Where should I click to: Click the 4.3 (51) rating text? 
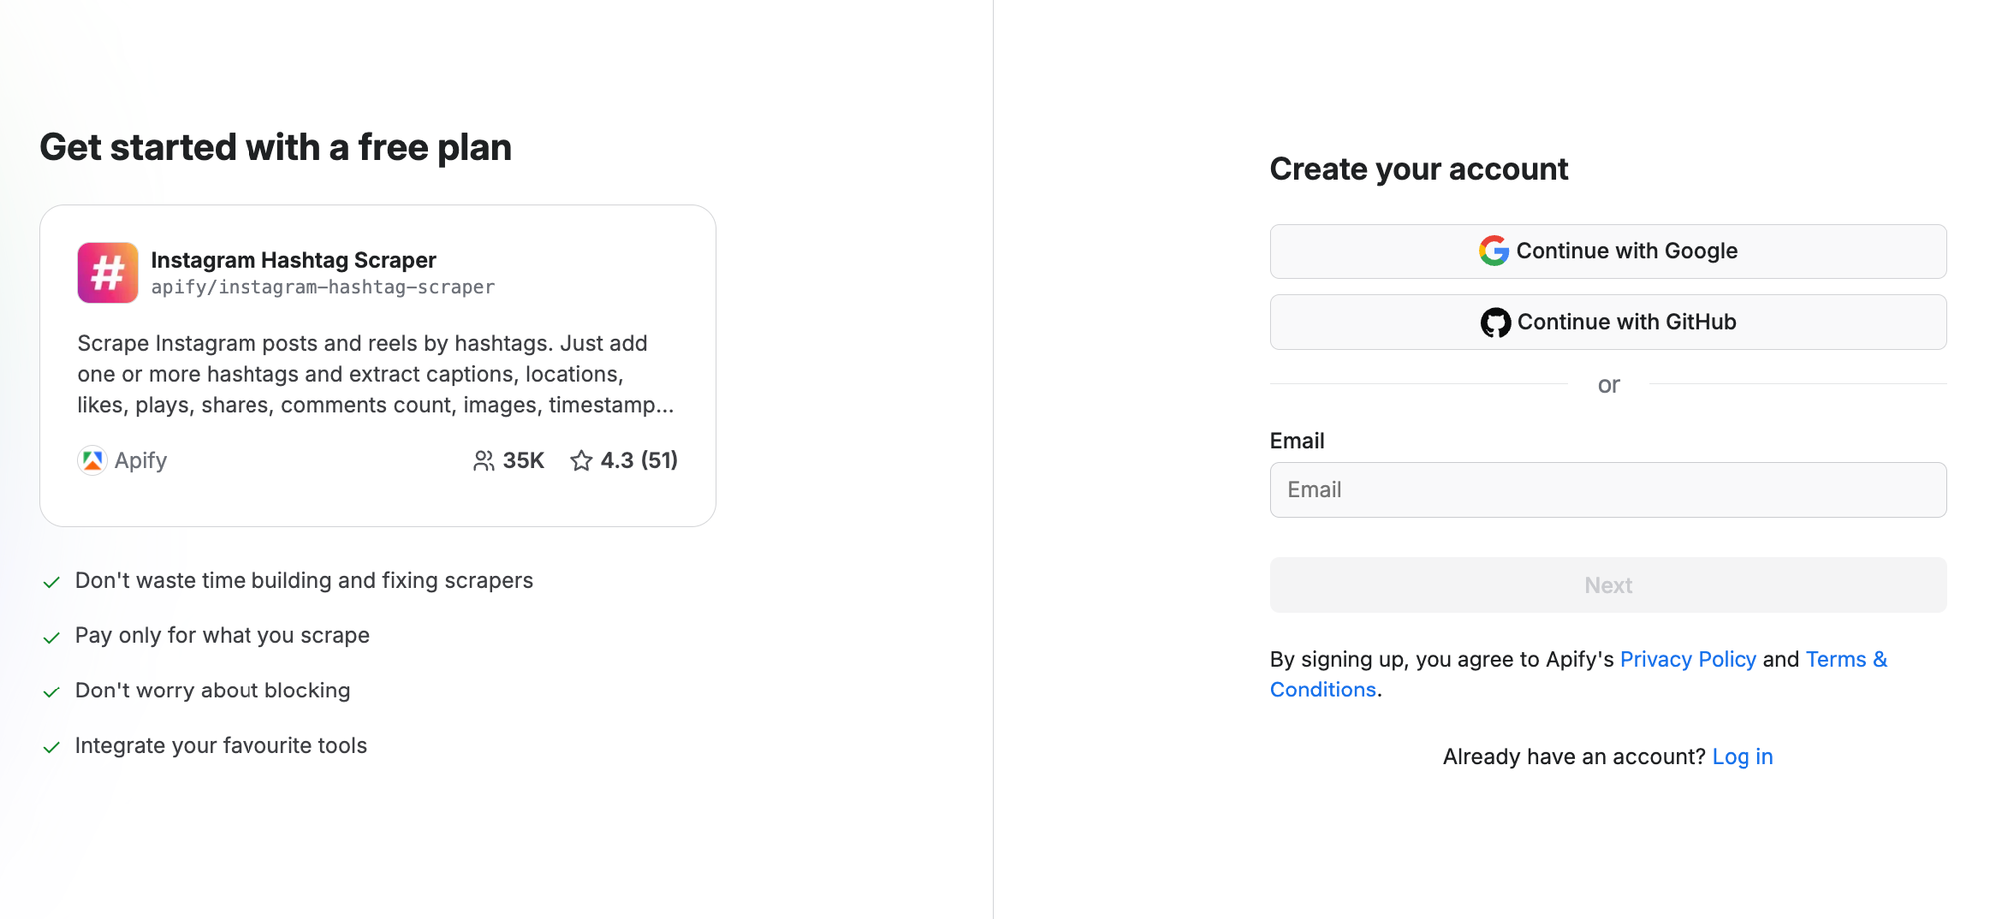(638, 460)
